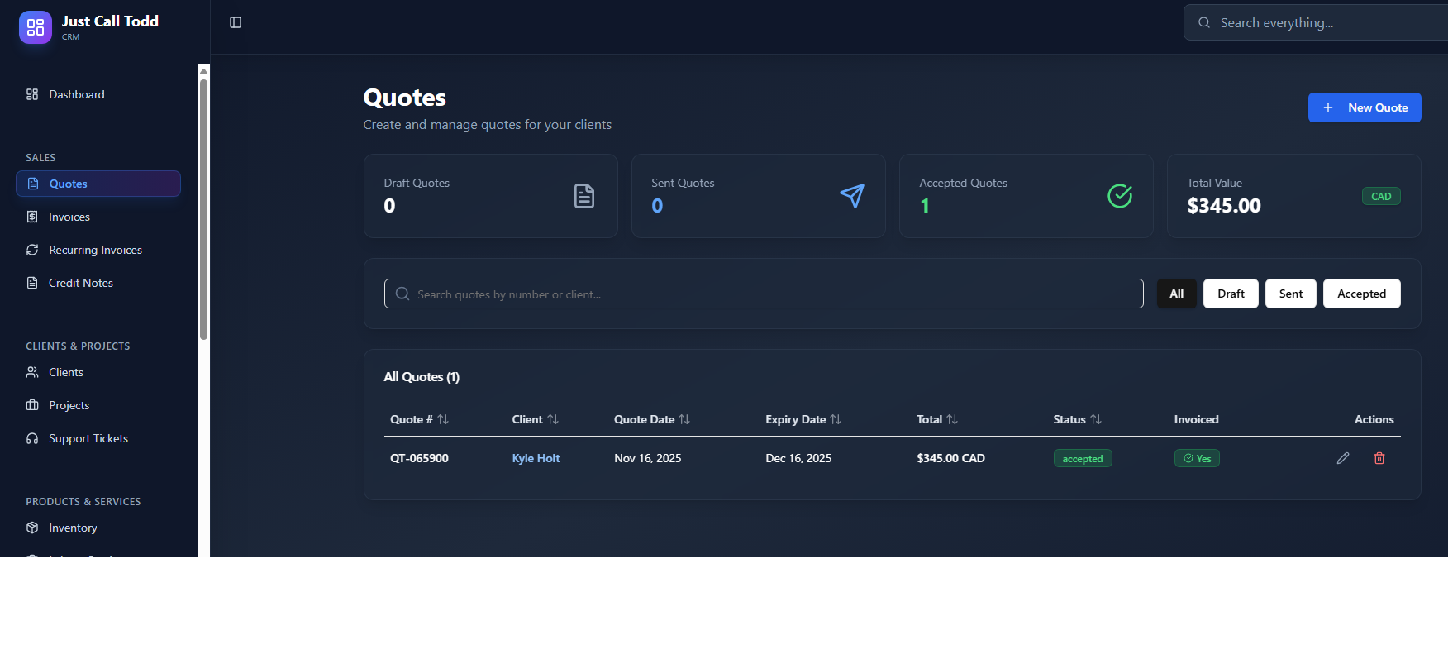
Task: Click the Accepted Quotes checkmark icon
Action: point(1119,196)
